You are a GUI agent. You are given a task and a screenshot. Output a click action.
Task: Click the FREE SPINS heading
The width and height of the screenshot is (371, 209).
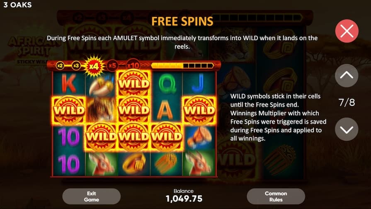(182, 22)
